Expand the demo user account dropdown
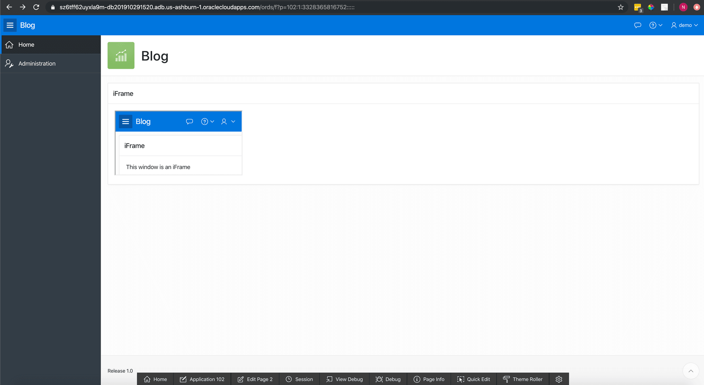The width and height of the screenshot is (704, 385). click(x=684, y=25)
